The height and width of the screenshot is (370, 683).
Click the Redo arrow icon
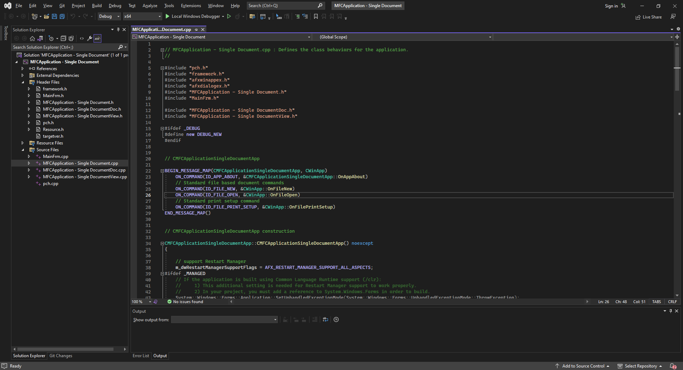tap(85, 16)
